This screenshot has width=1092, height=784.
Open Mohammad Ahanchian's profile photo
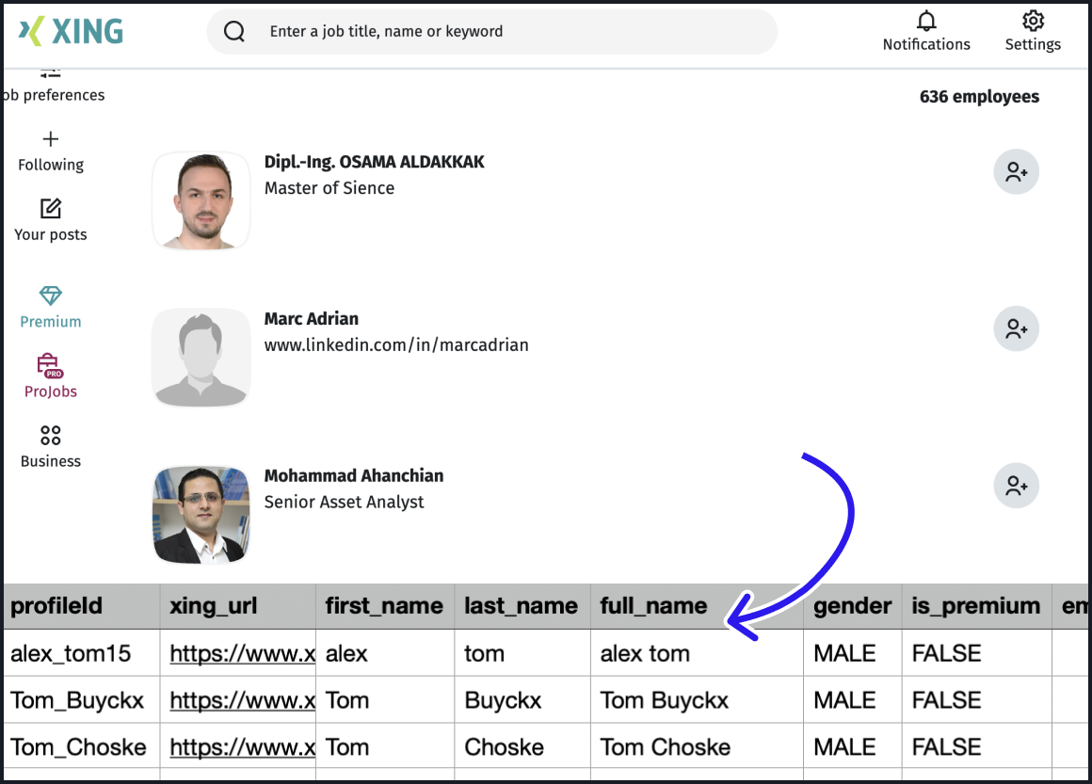pos(201,514)
